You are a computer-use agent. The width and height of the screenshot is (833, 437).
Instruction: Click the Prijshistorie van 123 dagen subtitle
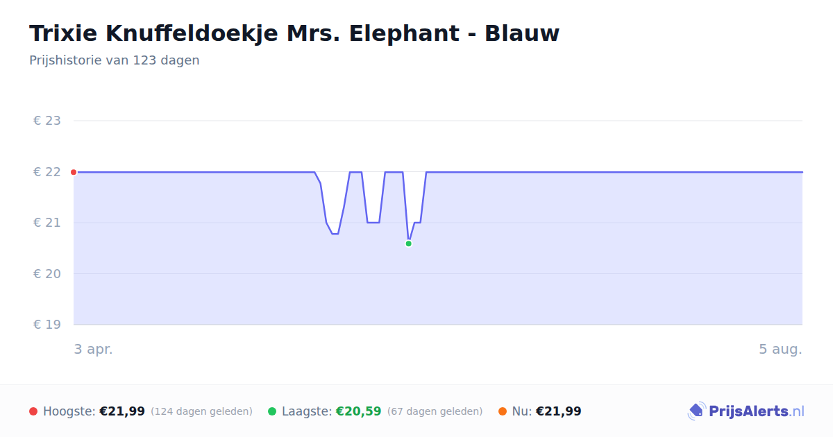[115, 60]
